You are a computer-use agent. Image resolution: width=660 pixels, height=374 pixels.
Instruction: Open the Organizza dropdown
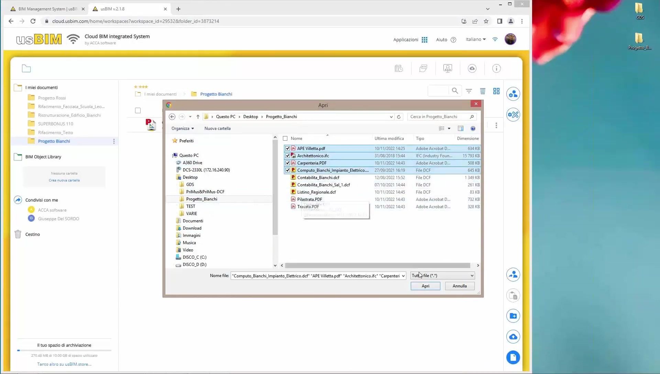183,128
